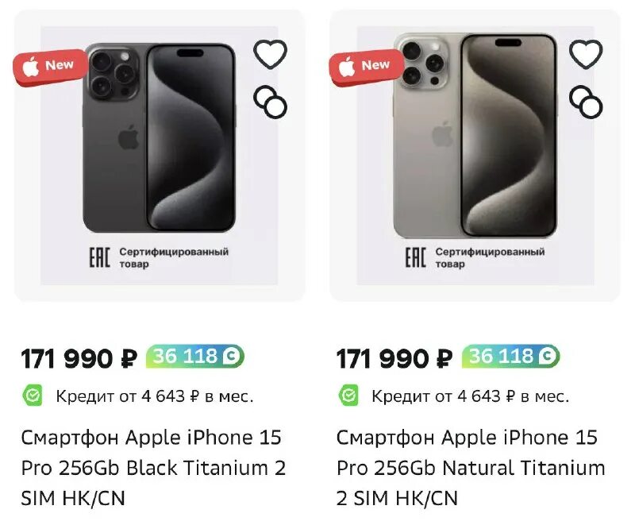Screen dimensions: 635x525
Task: Click 36 118 bonus badge for Natural Titanium
Action: tap(510, 357)
